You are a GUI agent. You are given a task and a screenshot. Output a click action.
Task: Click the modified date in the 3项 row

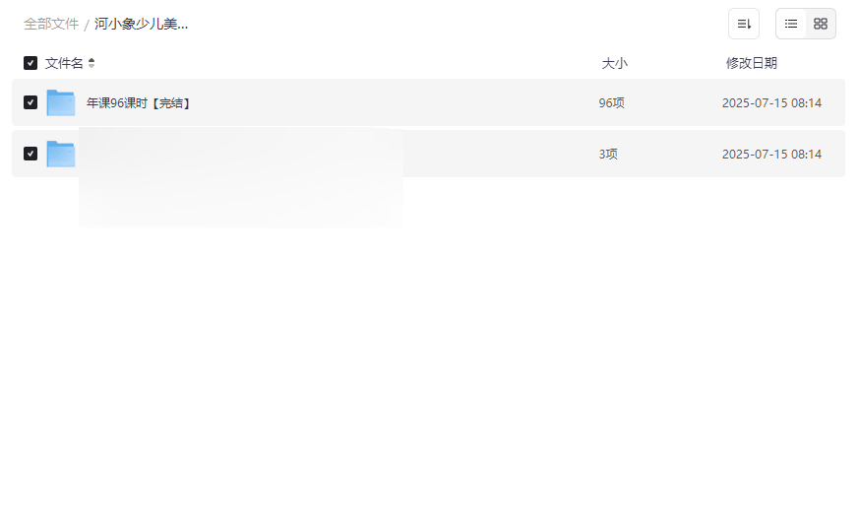[771, 154]
